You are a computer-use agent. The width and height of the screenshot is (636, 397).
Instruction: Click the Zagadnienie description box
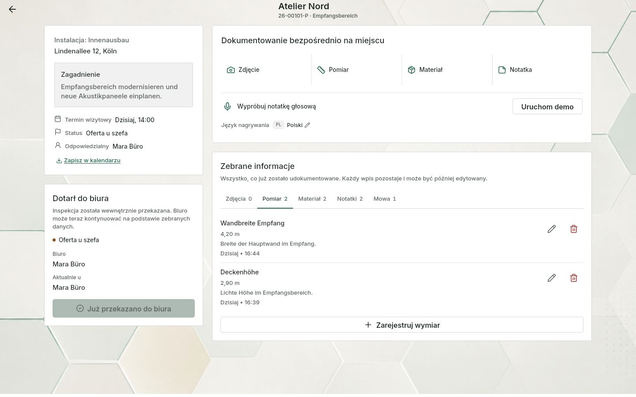[x=124, y=85]
